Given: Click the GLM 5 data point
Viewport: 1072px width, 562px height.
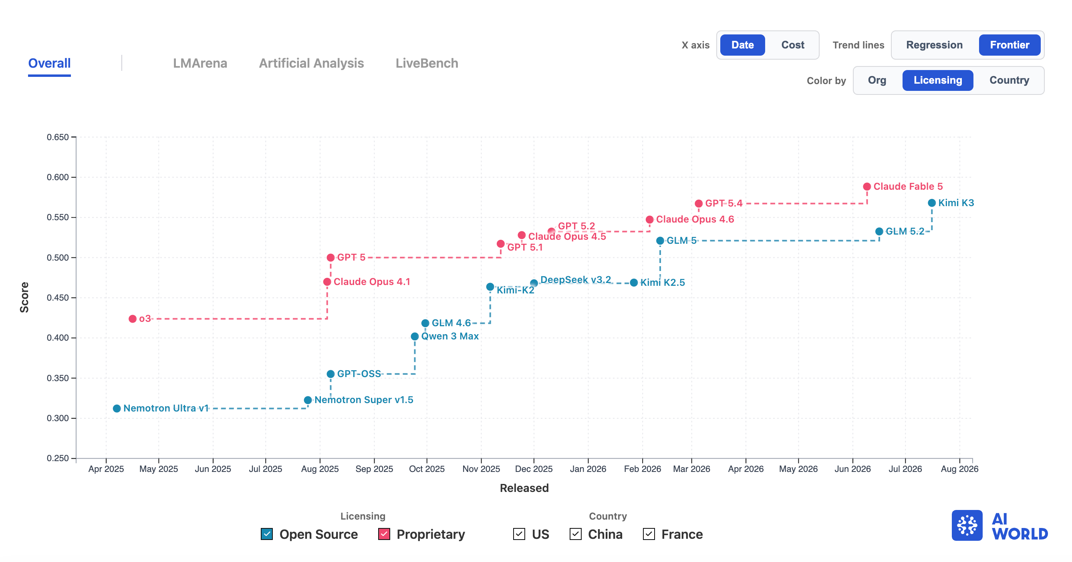Looking at the screenshot, I should [x=660, y=241].
